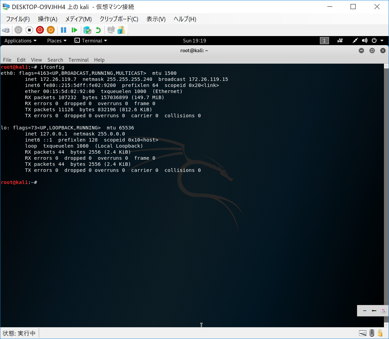Click the Share folder toolbar icon
This screenshot has width=389, height=339.
[121, 30]
